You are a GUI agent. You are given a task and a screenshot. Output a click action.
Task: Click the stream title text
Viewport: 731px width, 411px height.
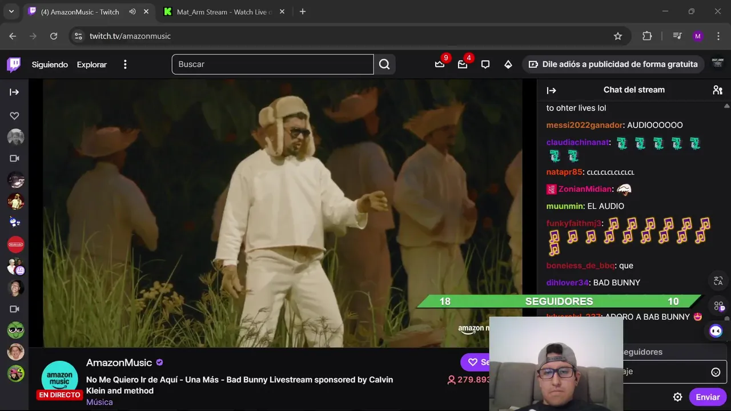click(239, 385)
